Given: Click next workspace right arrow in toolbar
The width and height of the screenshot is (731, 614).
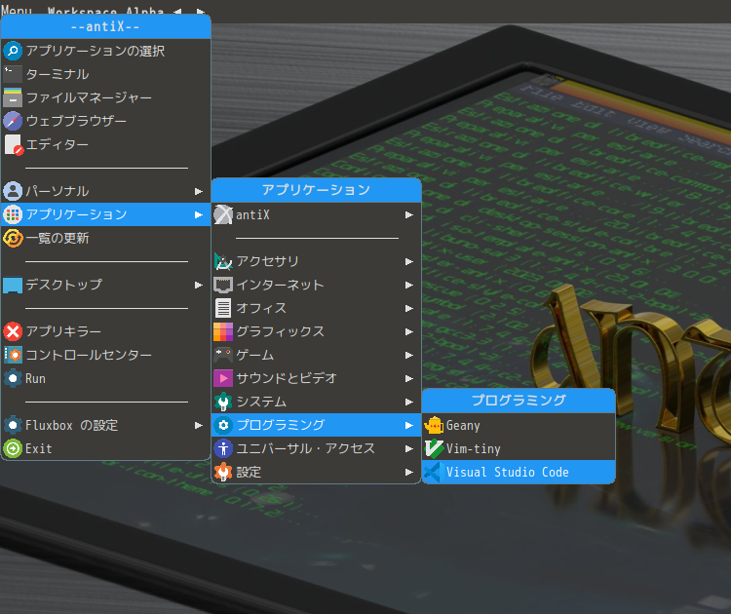Looking at the screenshot, I should pos(200,11).
